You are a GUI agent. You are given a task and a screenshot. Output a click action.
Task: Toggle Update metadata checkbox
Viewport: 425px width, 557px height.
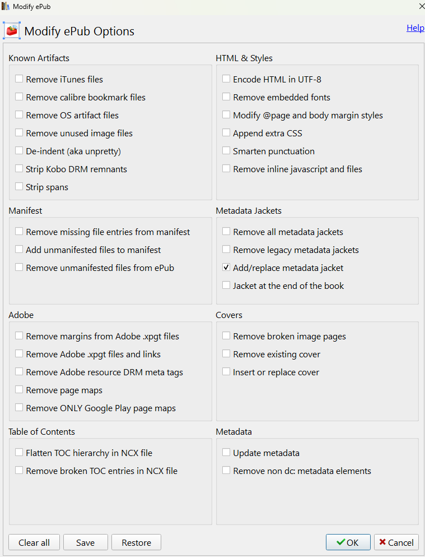[226, 453]
